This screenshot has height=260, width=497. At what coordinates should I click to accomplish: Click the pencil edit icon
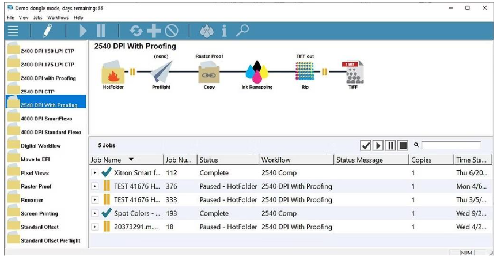(47, 31)
